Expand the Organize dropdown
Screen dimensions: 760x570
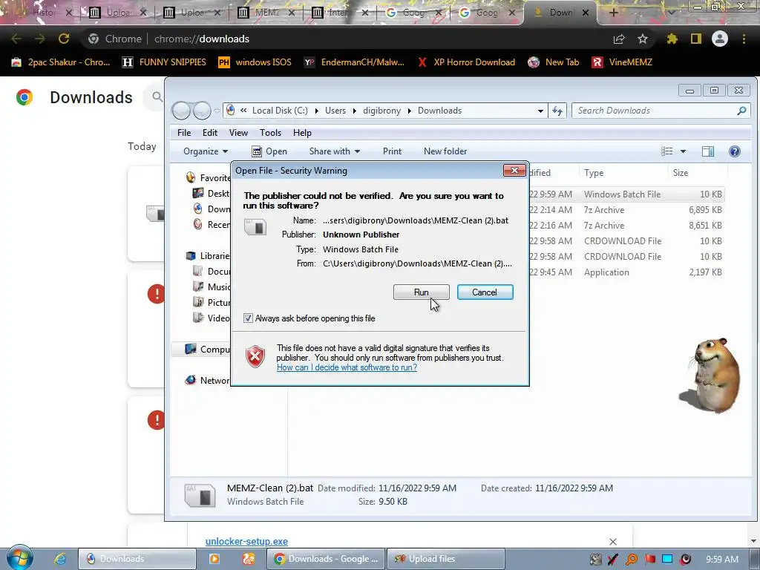click(x=206, y=151)
